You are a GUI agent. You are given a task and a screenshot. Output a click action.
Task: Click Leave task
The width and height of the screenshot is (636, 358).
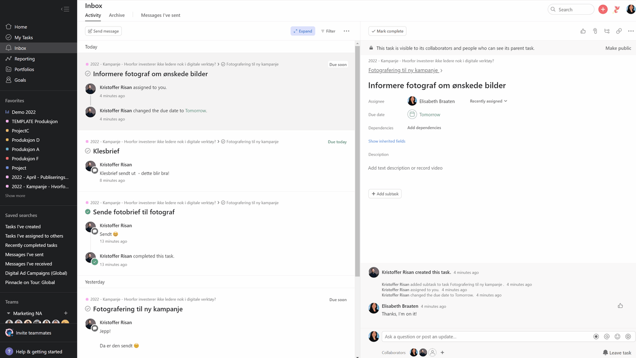[617, 353]
